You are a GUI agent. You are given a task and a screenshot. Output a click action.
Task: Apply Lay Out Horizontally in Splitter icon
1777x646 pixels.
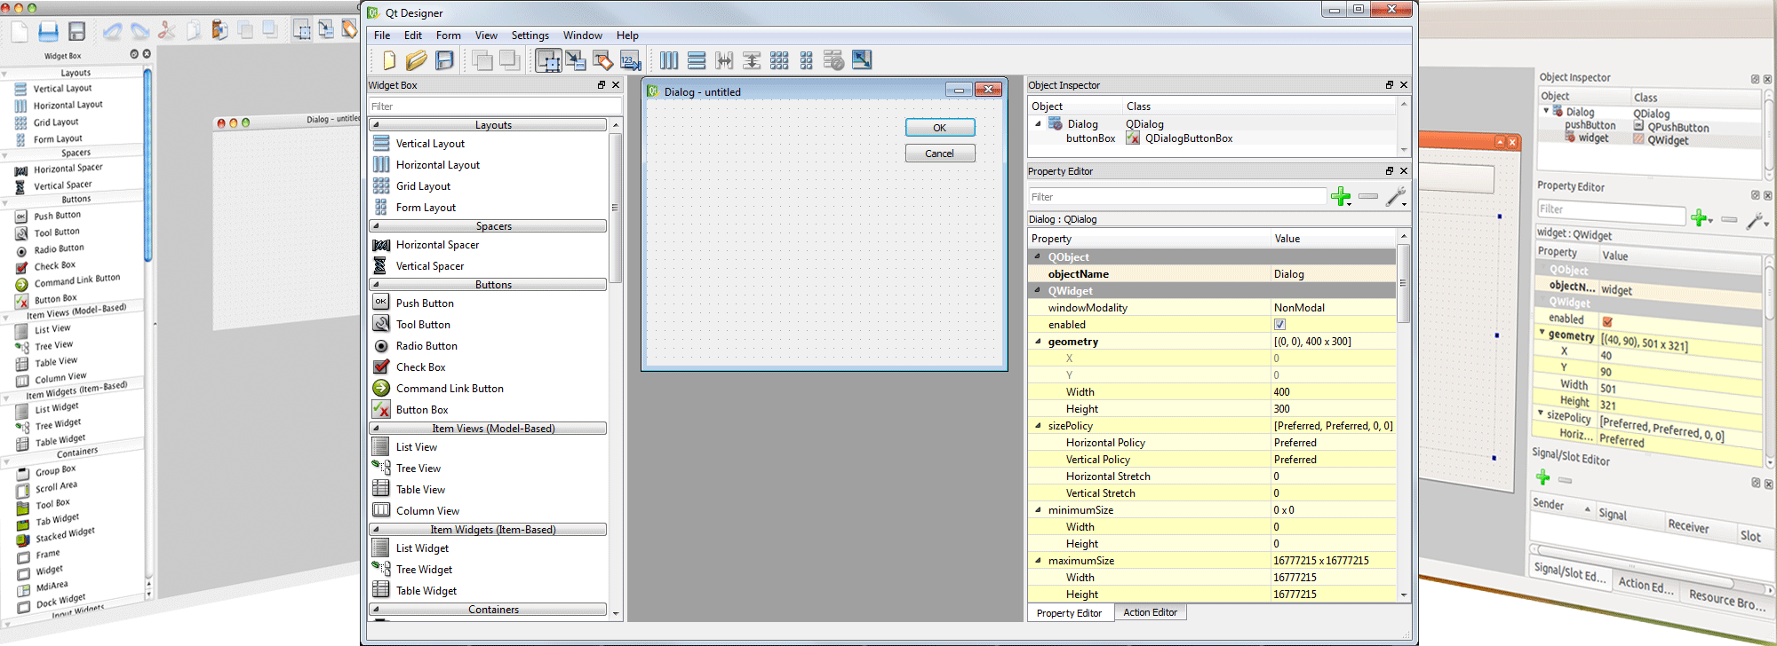[x=724, y=60]
